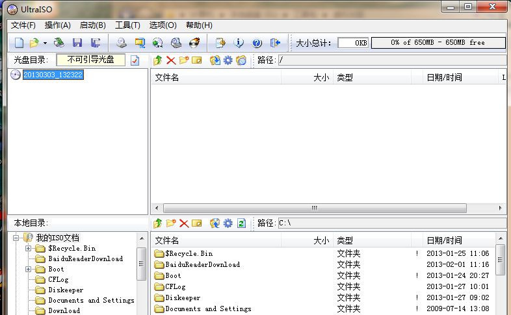This screenshot has height=315, width=511.
Task: Click the Burn CD/DVD image icon
Action: (x=194, y=43)
